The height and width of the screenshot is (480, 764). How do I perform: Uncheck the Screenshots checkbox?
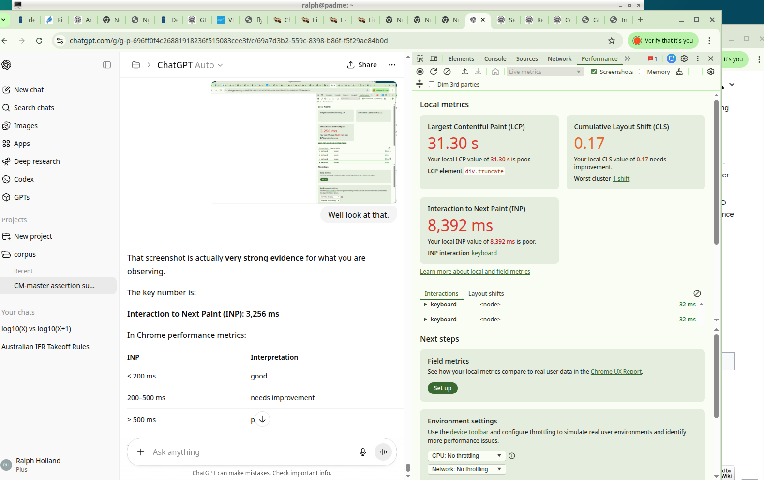594,72
